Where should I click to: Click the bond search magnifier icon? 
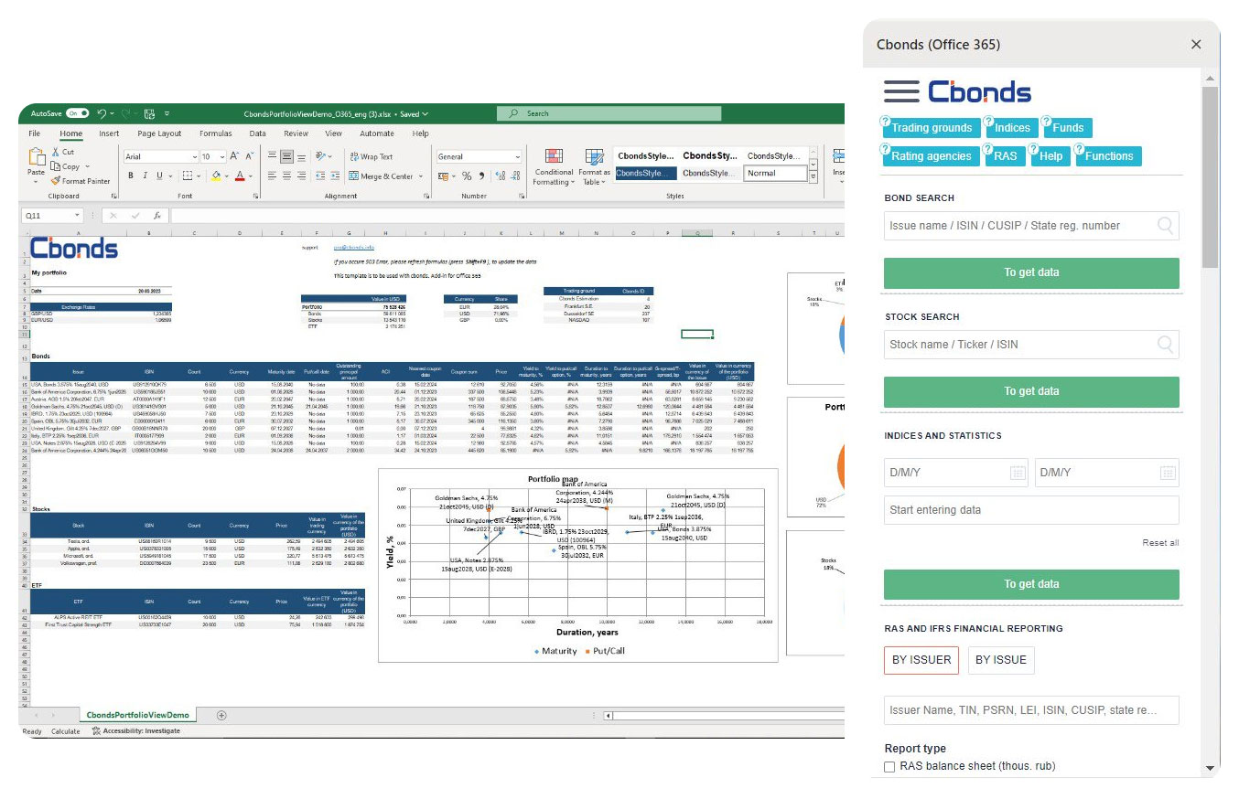pyautogui.click(x=1166, y=226)
